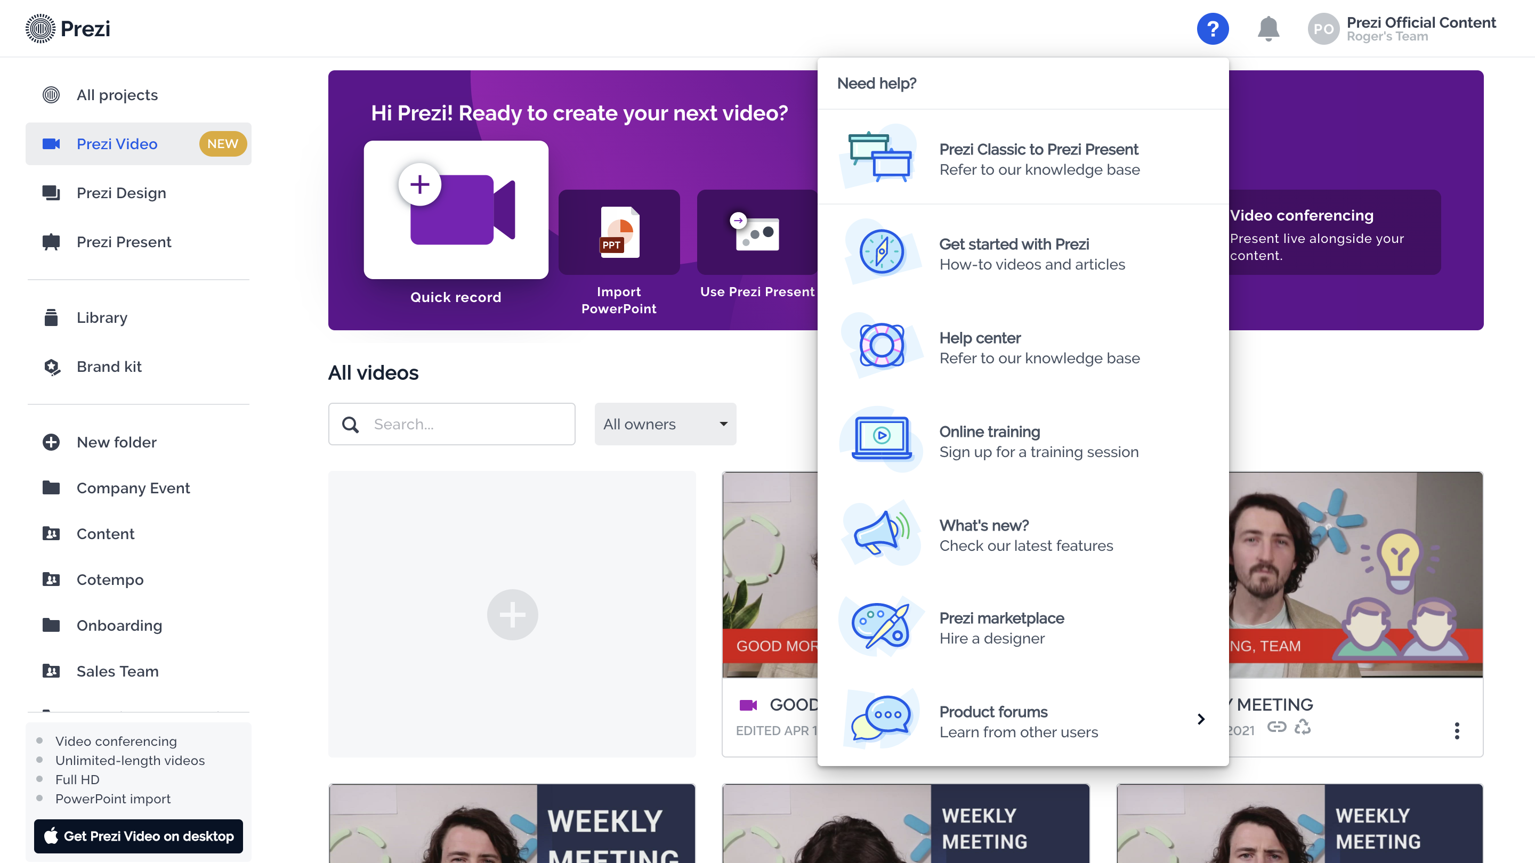Click the Import PowerPoint PPT icon
This screenshot has width=1535, height=863.
pos(619,232)
